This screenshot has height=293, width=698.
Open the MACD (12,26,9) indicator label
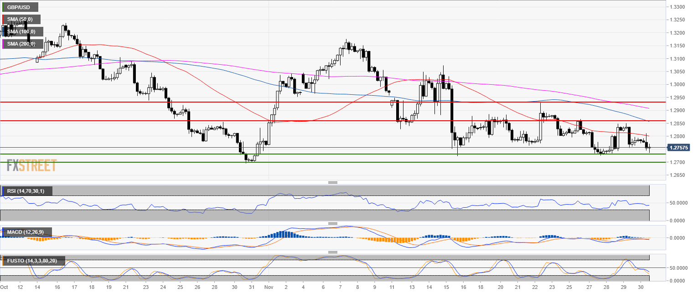point(26,232)
